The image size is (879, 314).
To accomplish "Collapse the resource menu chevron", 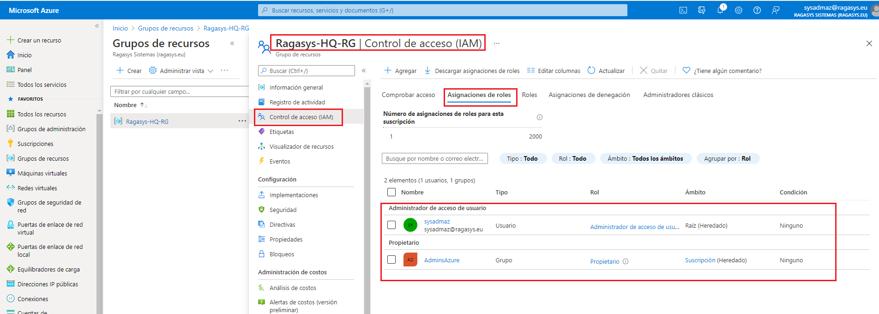I will 364,71.
